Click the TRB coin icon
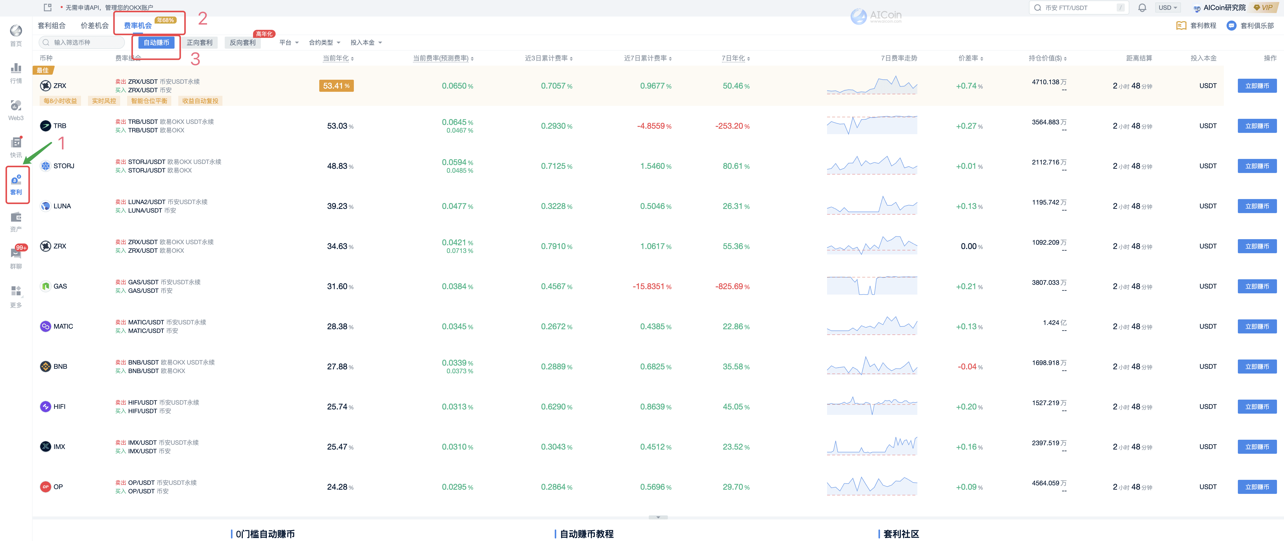This screenshot has width=1284, height=541. pyautogui.click(x=45, y=126)
